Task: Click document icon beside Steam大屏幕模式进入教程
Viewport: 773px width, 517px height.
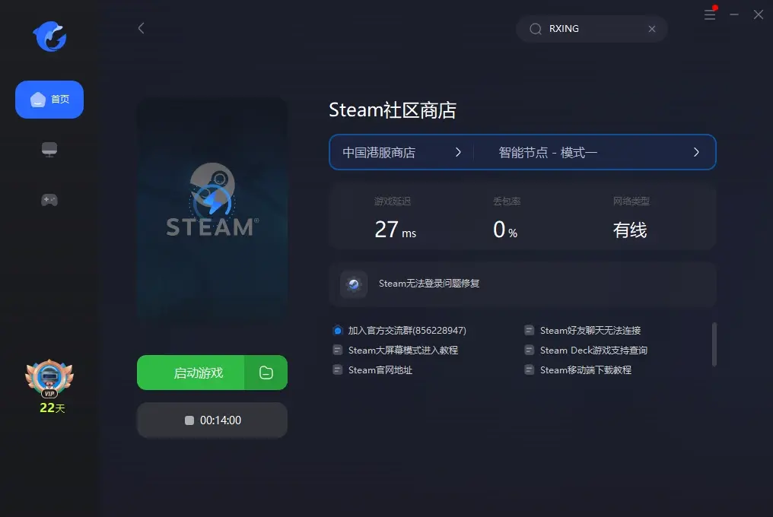Action: pos(338,350)
